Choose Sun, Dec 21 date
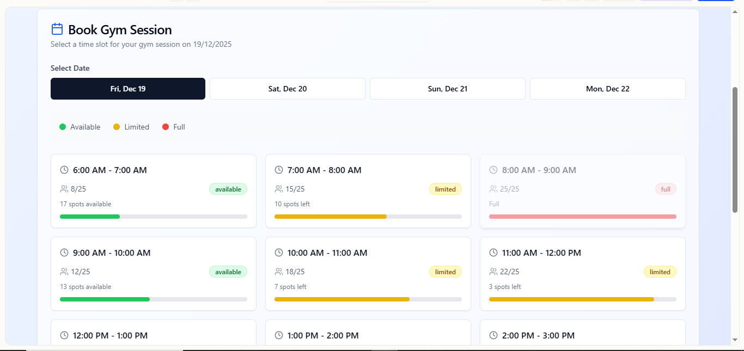Viewport: 744px width, 351px height. pyautogui.click(x=448, y=89)
